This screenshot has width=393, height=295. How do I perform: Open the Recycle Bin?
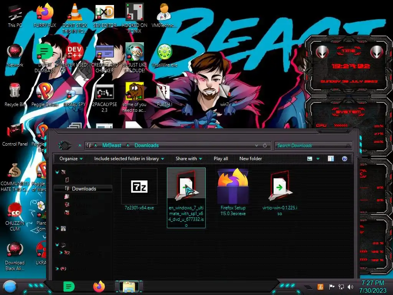15,95
